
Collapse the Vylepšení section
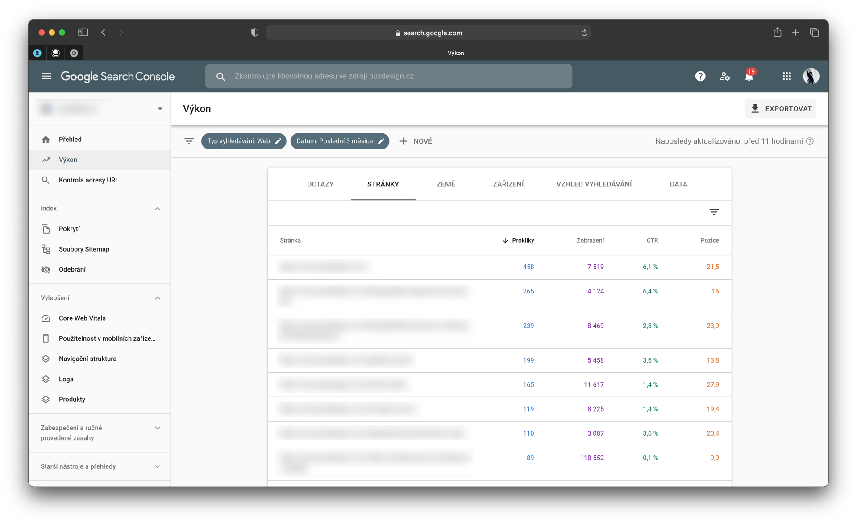coord(157,298)
